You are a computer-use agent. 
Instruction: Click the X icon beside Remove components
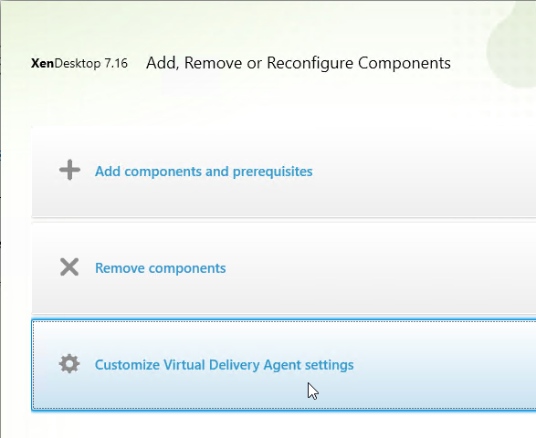[69, 266]
